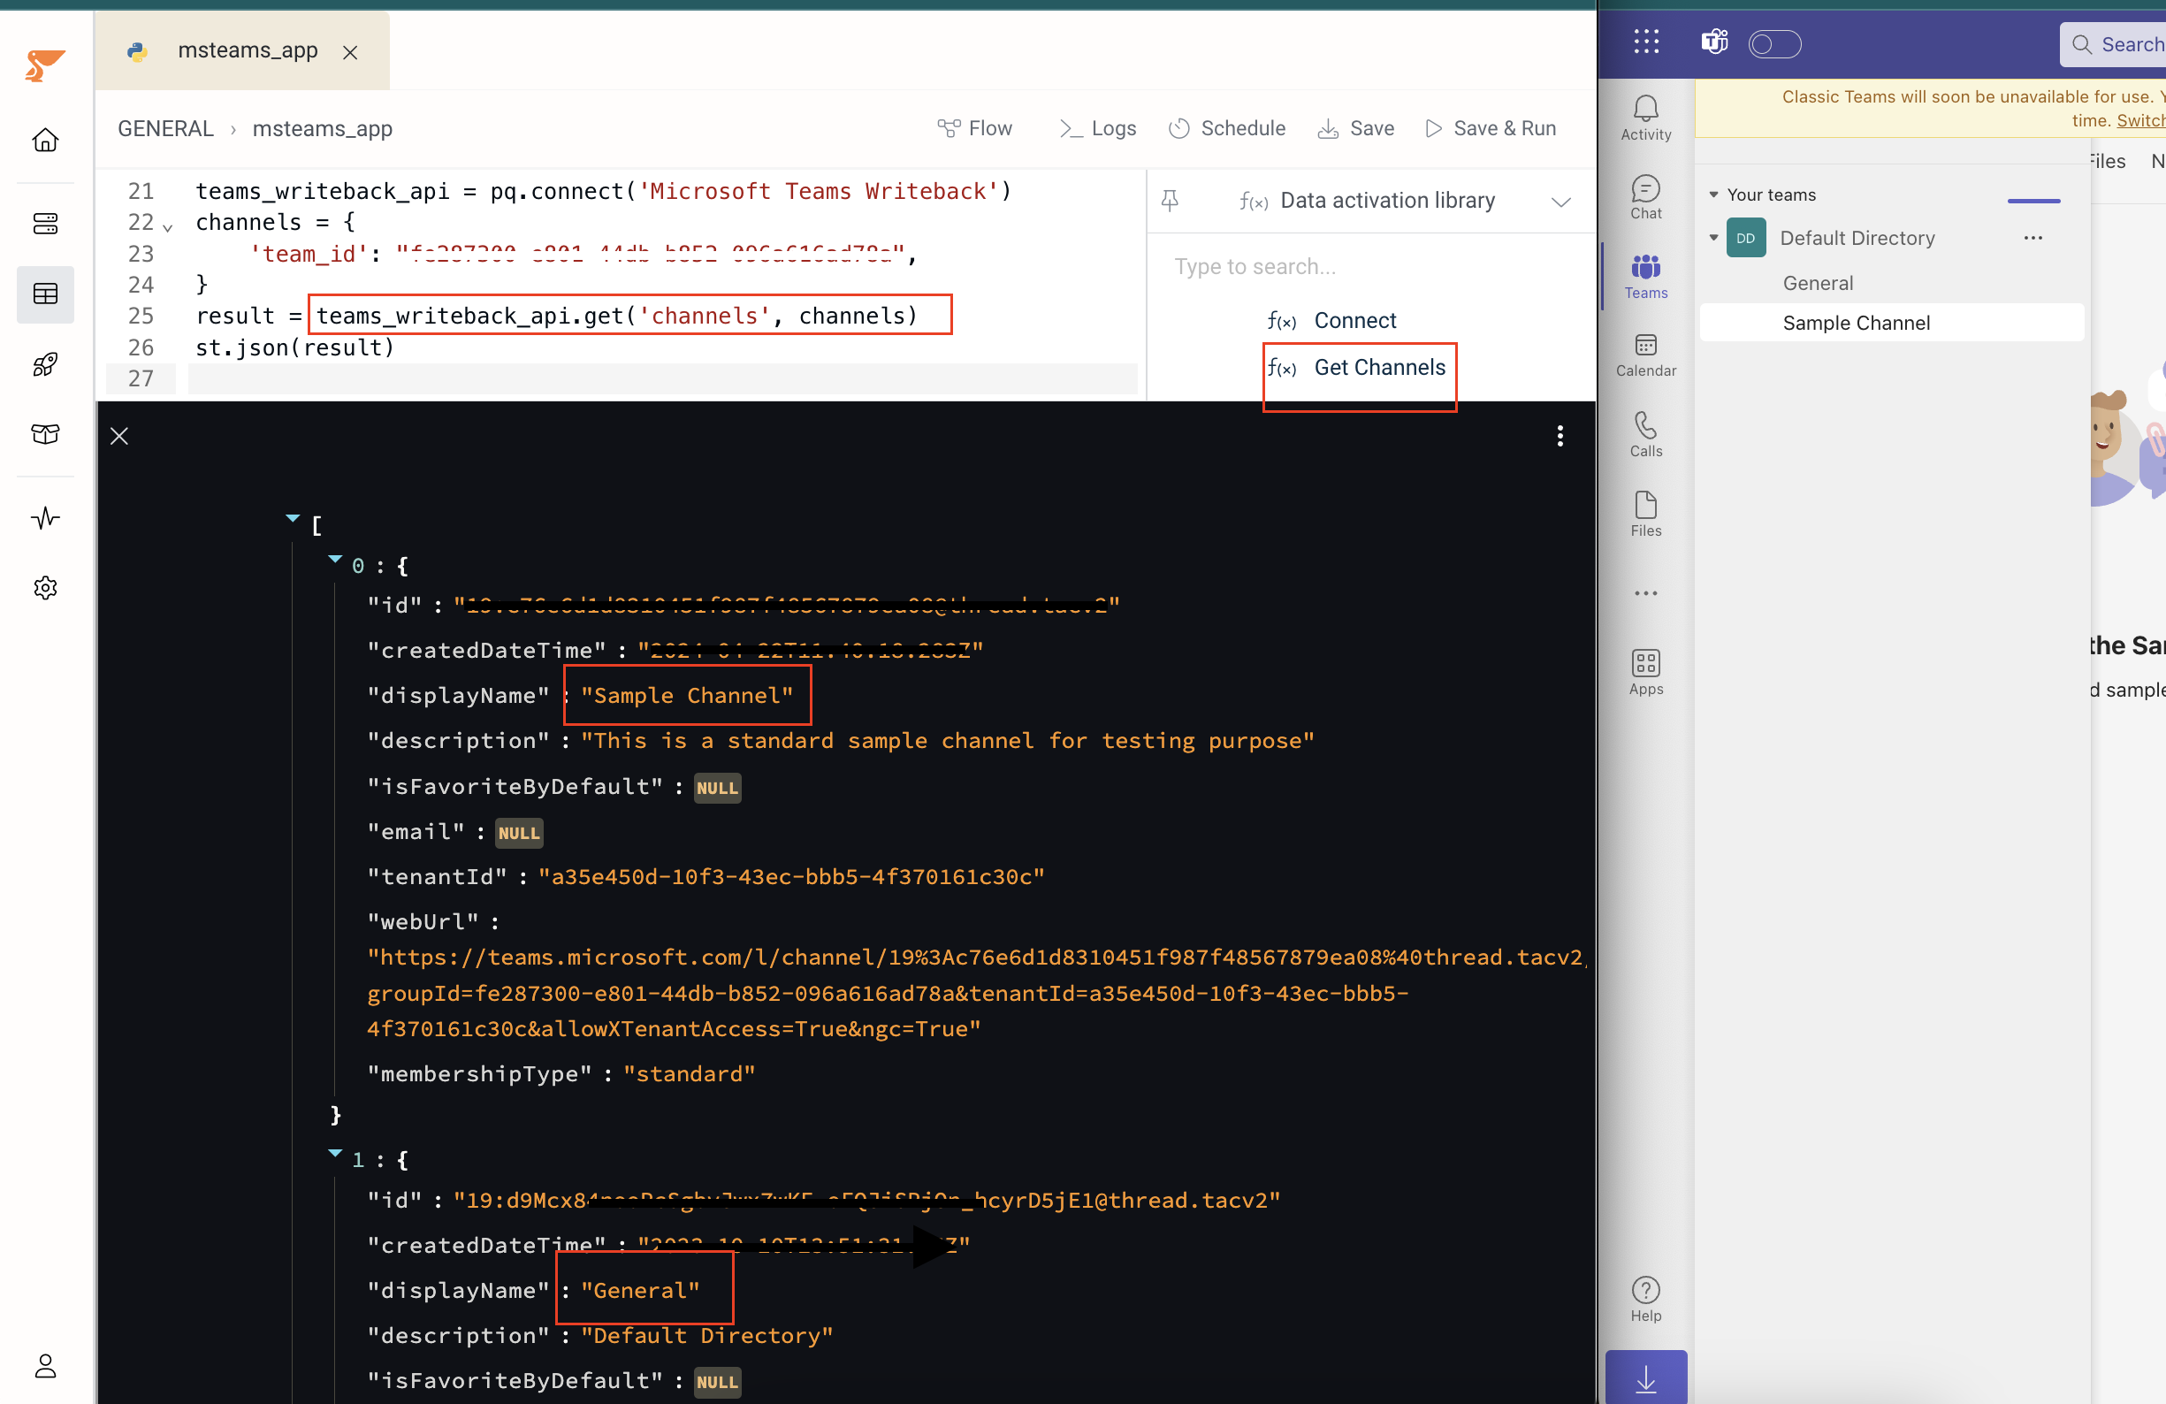Open the Flow view
Screen dimensions: 2166x1404
pos(974,128)
